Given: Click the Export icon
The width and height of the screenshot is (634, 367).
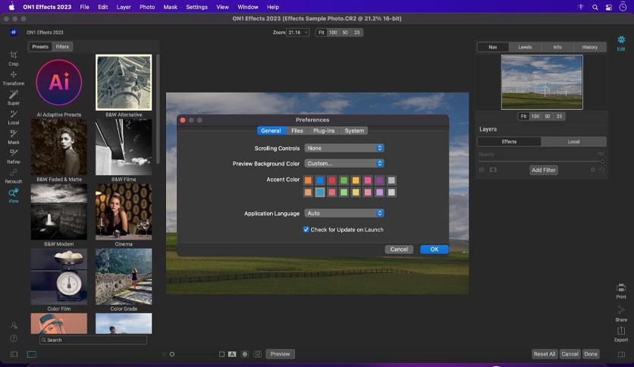Looking at the screenshot, I should coord(621,334).
